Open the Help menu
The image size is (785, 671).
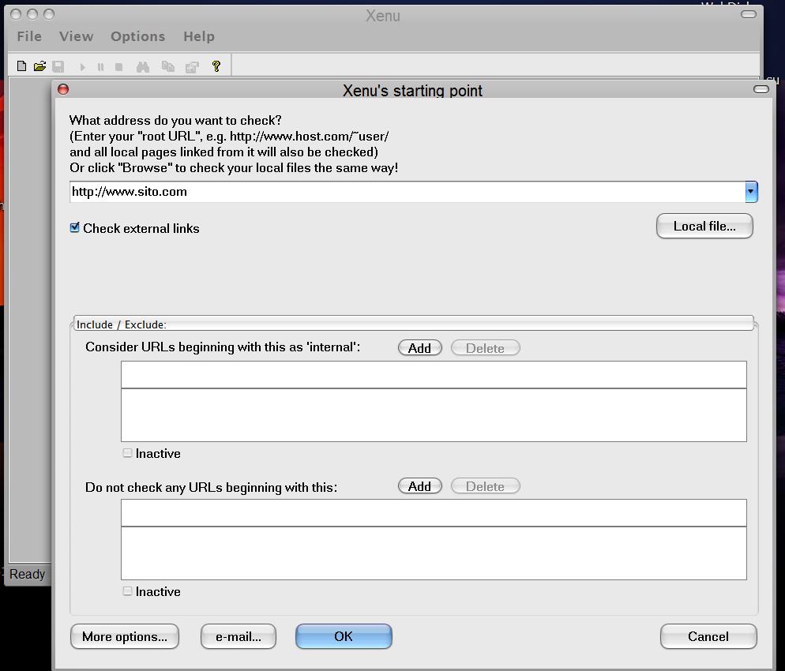click(x=199, y=36)
